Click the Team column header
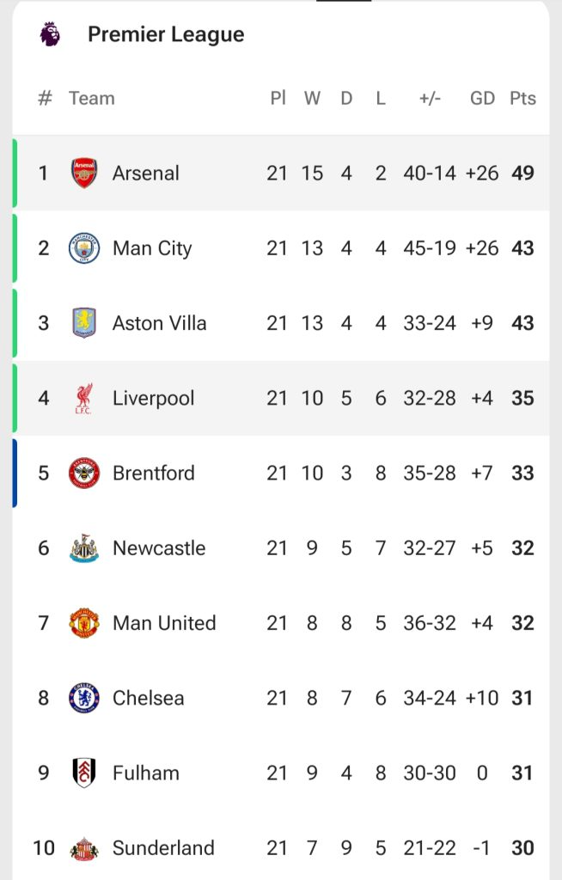Screen dimensions: 562x880 (x=92, y=98)
